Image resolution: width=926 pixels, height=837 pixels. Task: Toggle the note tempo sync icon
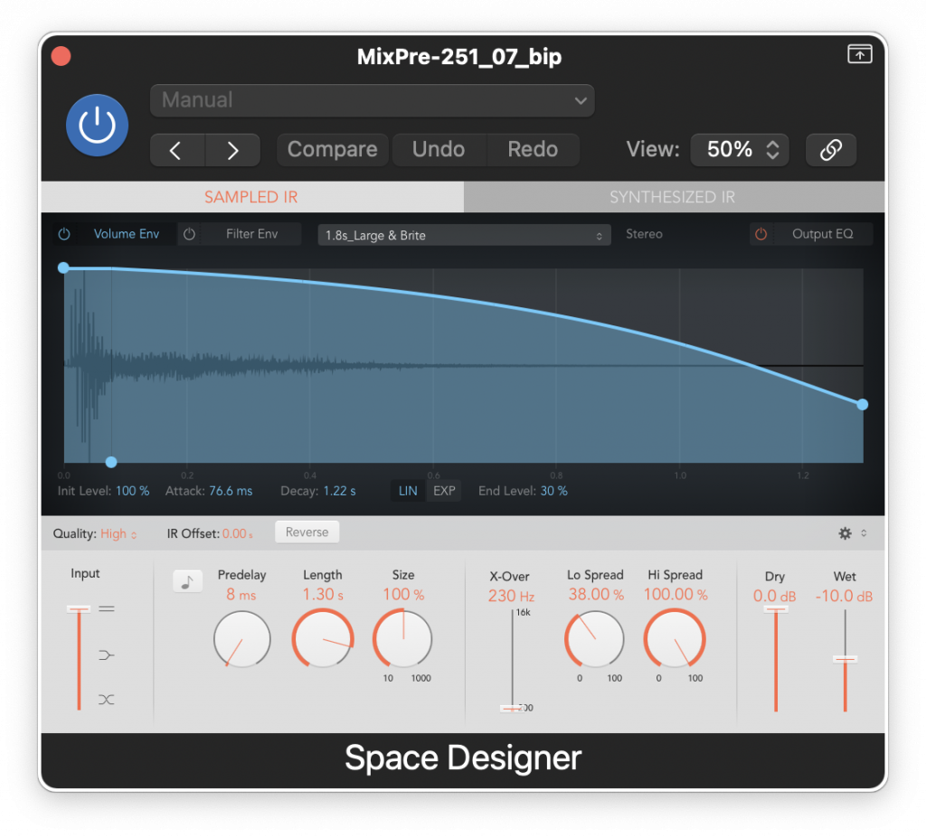[187, 581]
